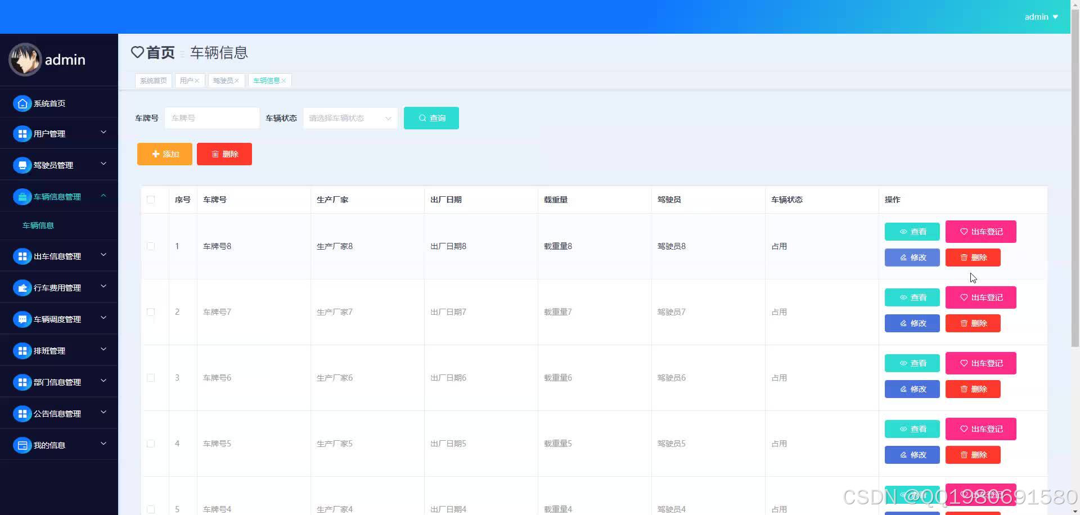
Task: Expand 用户管理 menu chevron
Action: 103,132
